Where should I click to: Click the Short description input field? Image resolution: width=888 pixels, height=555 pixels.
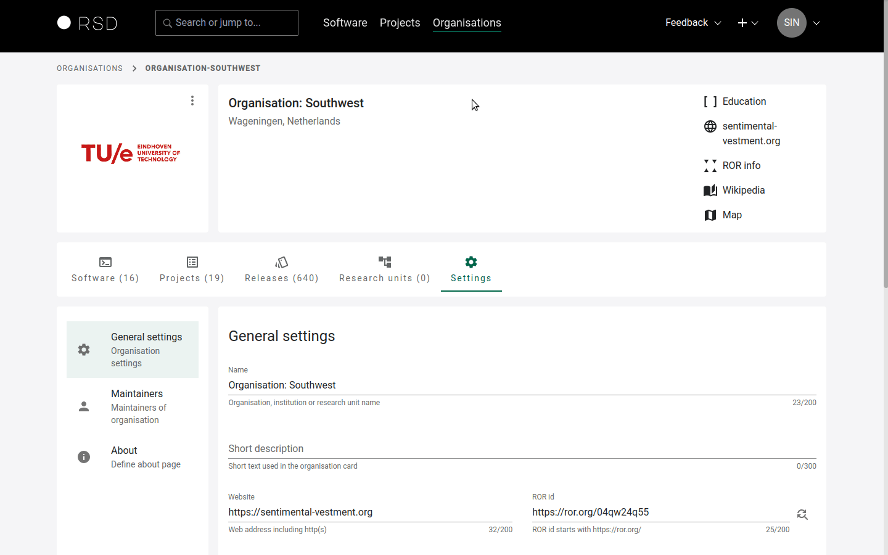pyautogui.click(x=522, y=448)
